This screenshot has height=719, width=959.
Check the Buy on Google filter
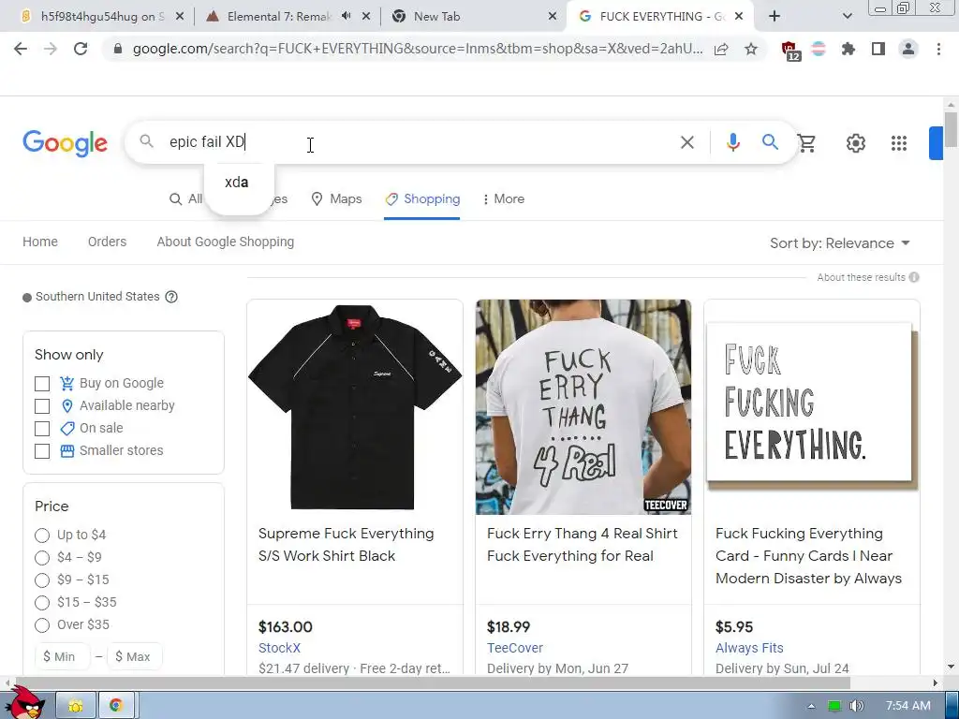pyautogui.click(x=42, y=384)
